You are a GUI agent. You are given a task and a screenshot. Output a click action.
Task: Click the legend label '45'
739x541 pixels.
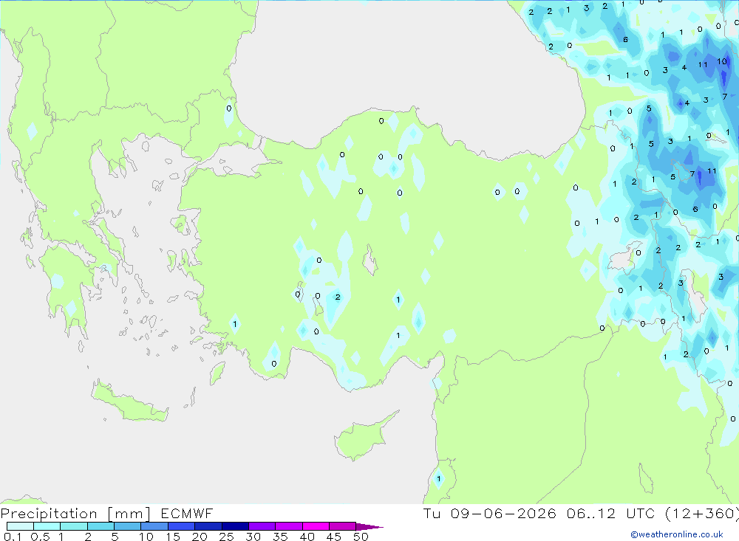(x=334, y=537)
